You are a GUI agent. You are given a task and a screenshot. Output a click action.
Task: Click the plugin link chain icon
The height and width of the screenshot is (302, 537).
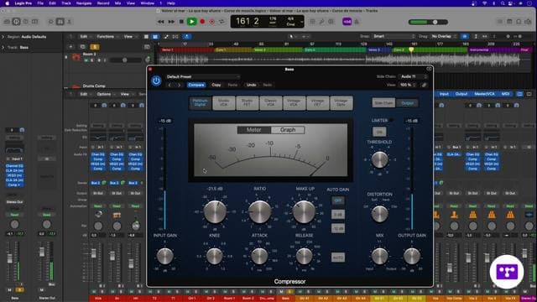tap(424, 85)
